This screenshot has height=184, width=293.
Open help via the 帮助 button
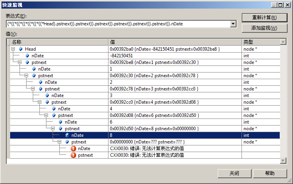point(270,173)
